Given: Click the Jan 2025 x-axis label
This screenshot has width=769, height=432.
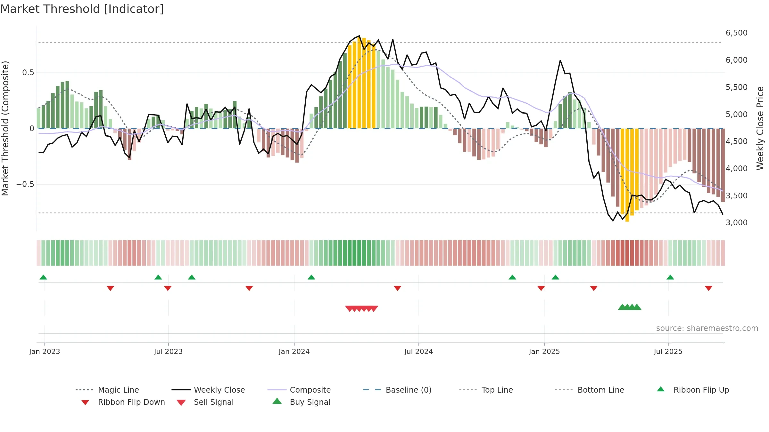Looking at the screenshot, I should (544, 351).
